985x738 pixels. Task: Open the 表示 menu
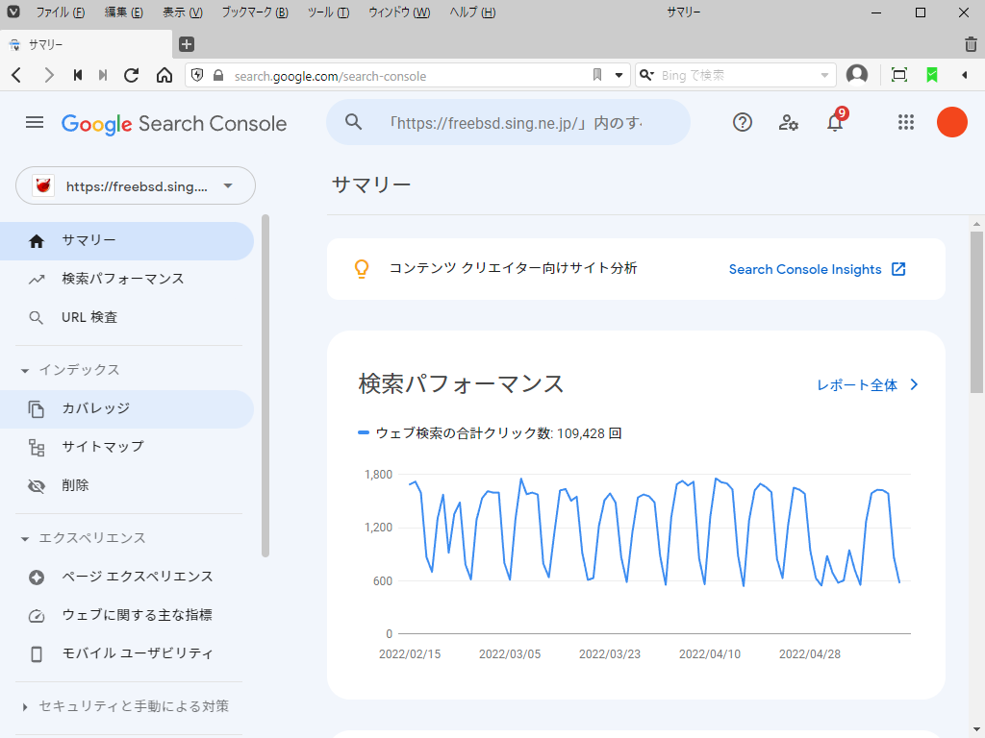coord(182,12)
